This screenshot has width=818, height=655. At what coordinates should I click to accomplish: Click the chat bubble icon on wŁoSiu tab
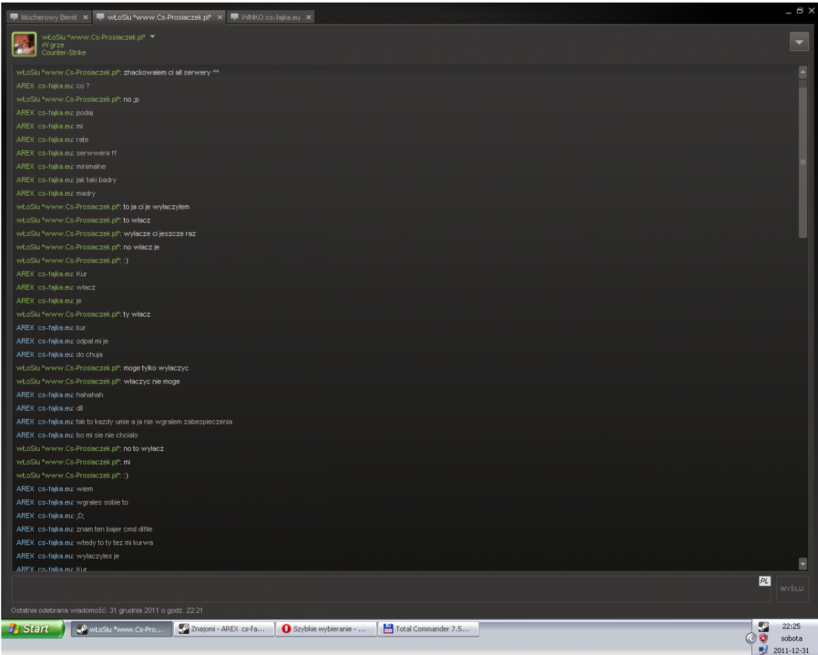[x=100, y=17]
